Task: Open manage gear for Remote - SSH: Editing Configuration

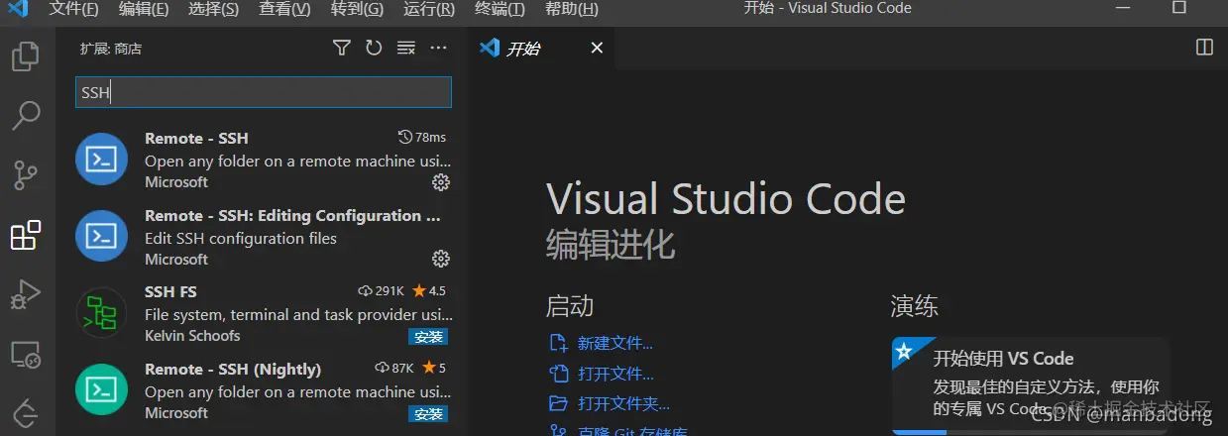Action: [441, 259]
